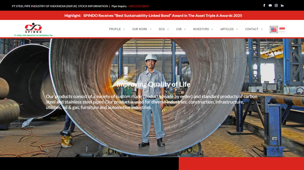This screenshot has height=170, width=304.
Task: Click PT STEEL PIPE INDUSTRY OF INDONESIA (ISSP.JK) text
Action: (x=44, y=6)
